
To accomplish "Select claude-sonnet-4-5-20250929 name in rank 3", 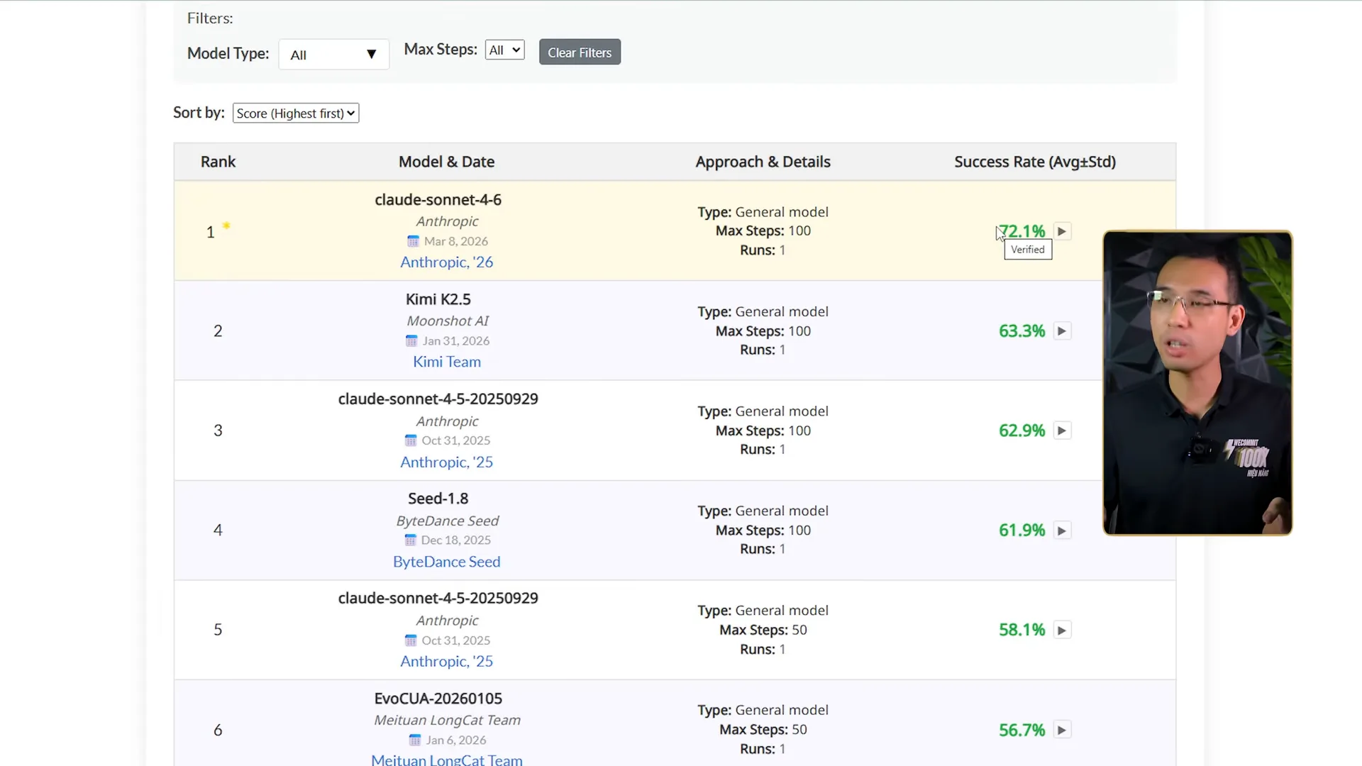I will (438, 399).
